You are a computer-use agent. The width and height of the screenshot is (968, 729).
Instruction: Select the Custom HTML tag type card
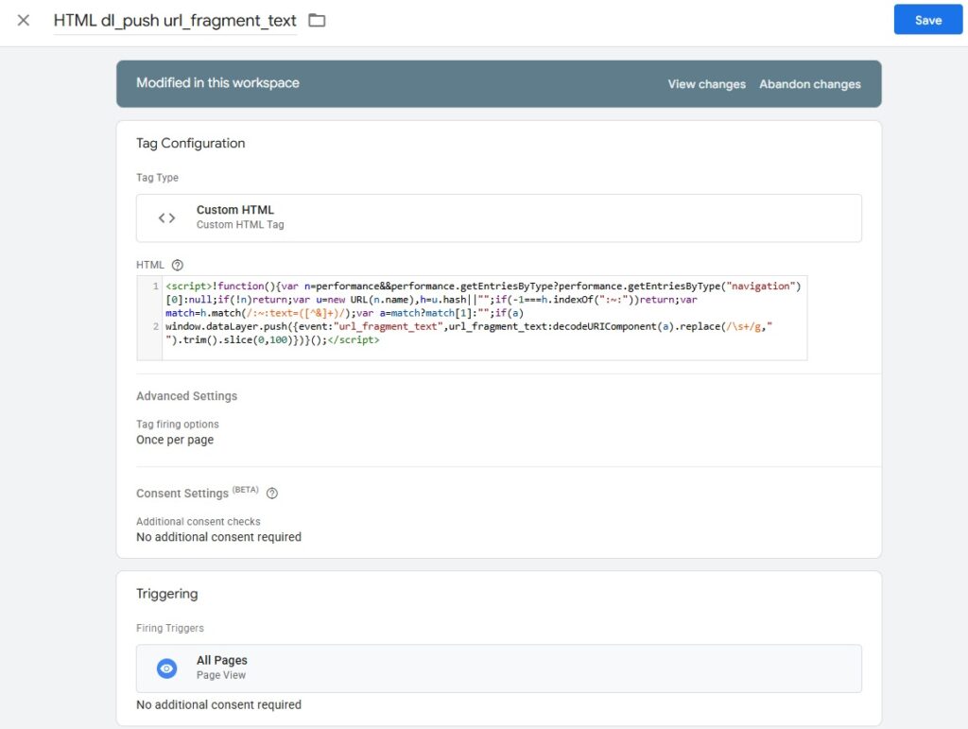[x=498, y=217]
